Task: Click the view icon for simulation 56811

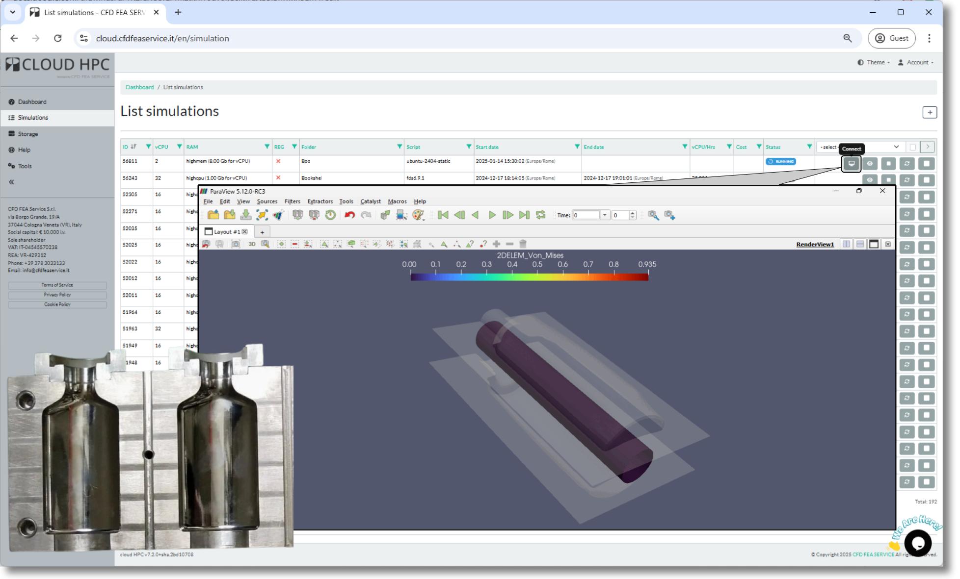Action: 870,164
